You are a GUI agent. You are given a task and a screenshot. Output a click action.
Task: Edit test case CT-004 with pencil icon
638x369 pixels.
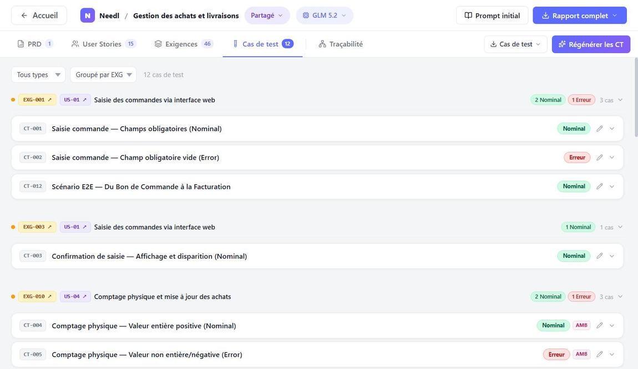point(599,326)
